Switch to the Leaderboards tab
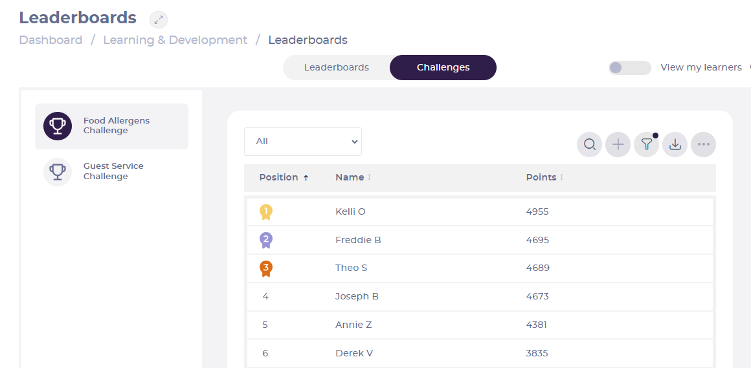This screenshot has height=368, width=751. pos(336,67)
